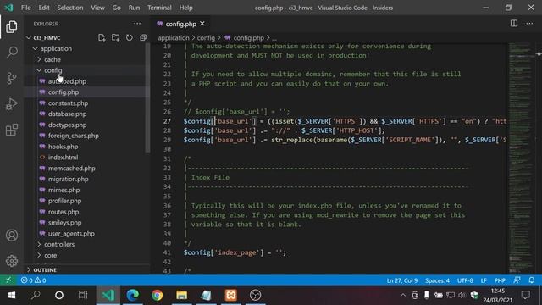
Task: Change language mode PHP
Action: tap(500, 280)
